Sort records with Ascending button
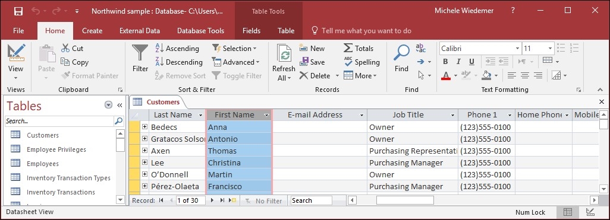Viewport: 610px width, 220px height. (177, 49)
